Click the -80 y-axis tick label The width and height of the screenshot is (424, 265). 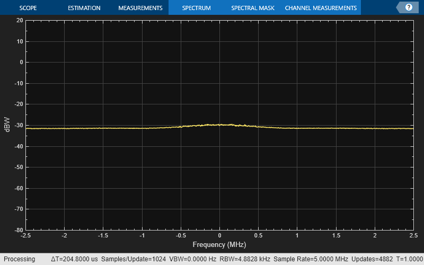19,230
